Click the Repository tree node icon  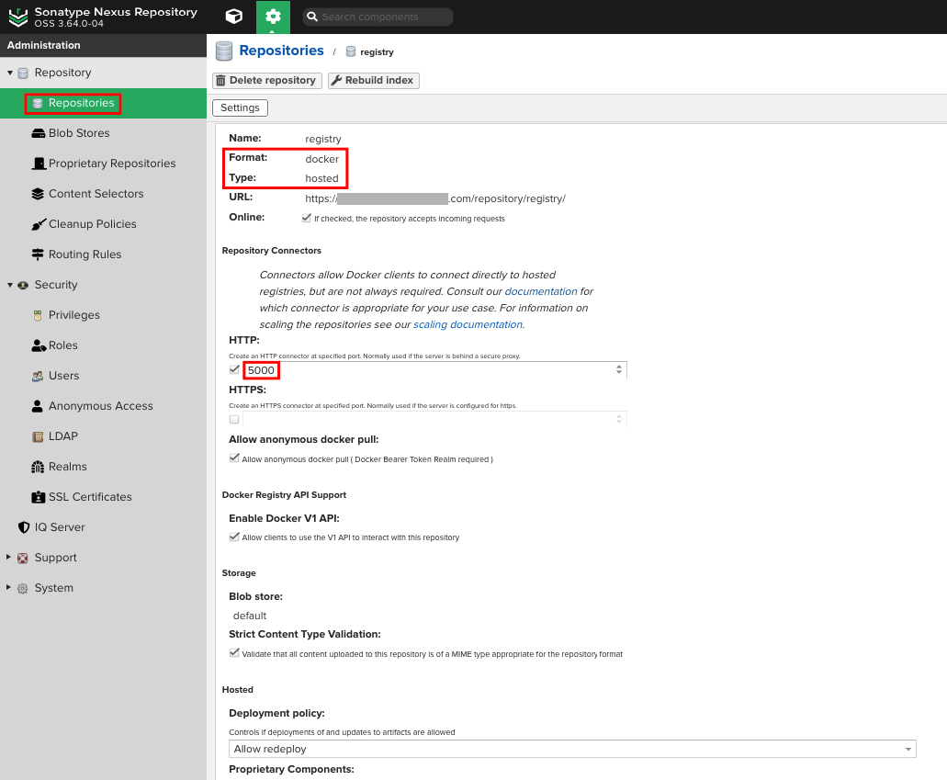pos(23,73)
